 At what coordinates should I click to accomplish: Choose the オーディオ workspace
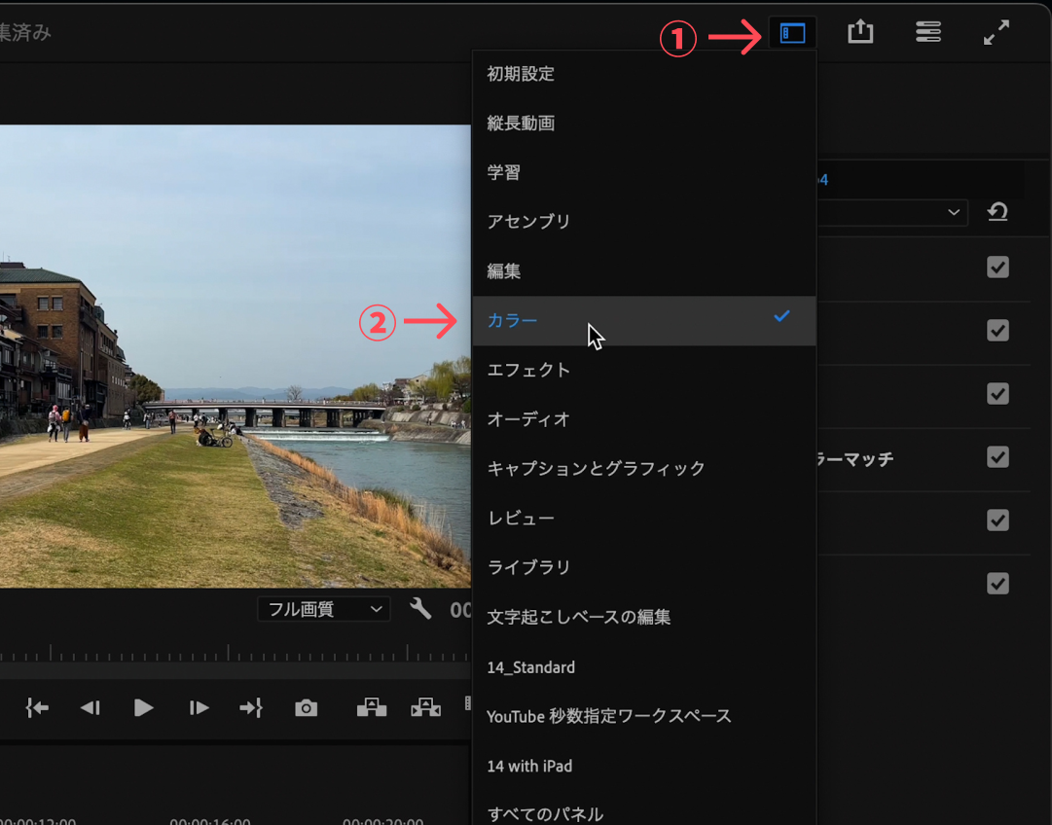pyautogui.click(x=644, y=419)
